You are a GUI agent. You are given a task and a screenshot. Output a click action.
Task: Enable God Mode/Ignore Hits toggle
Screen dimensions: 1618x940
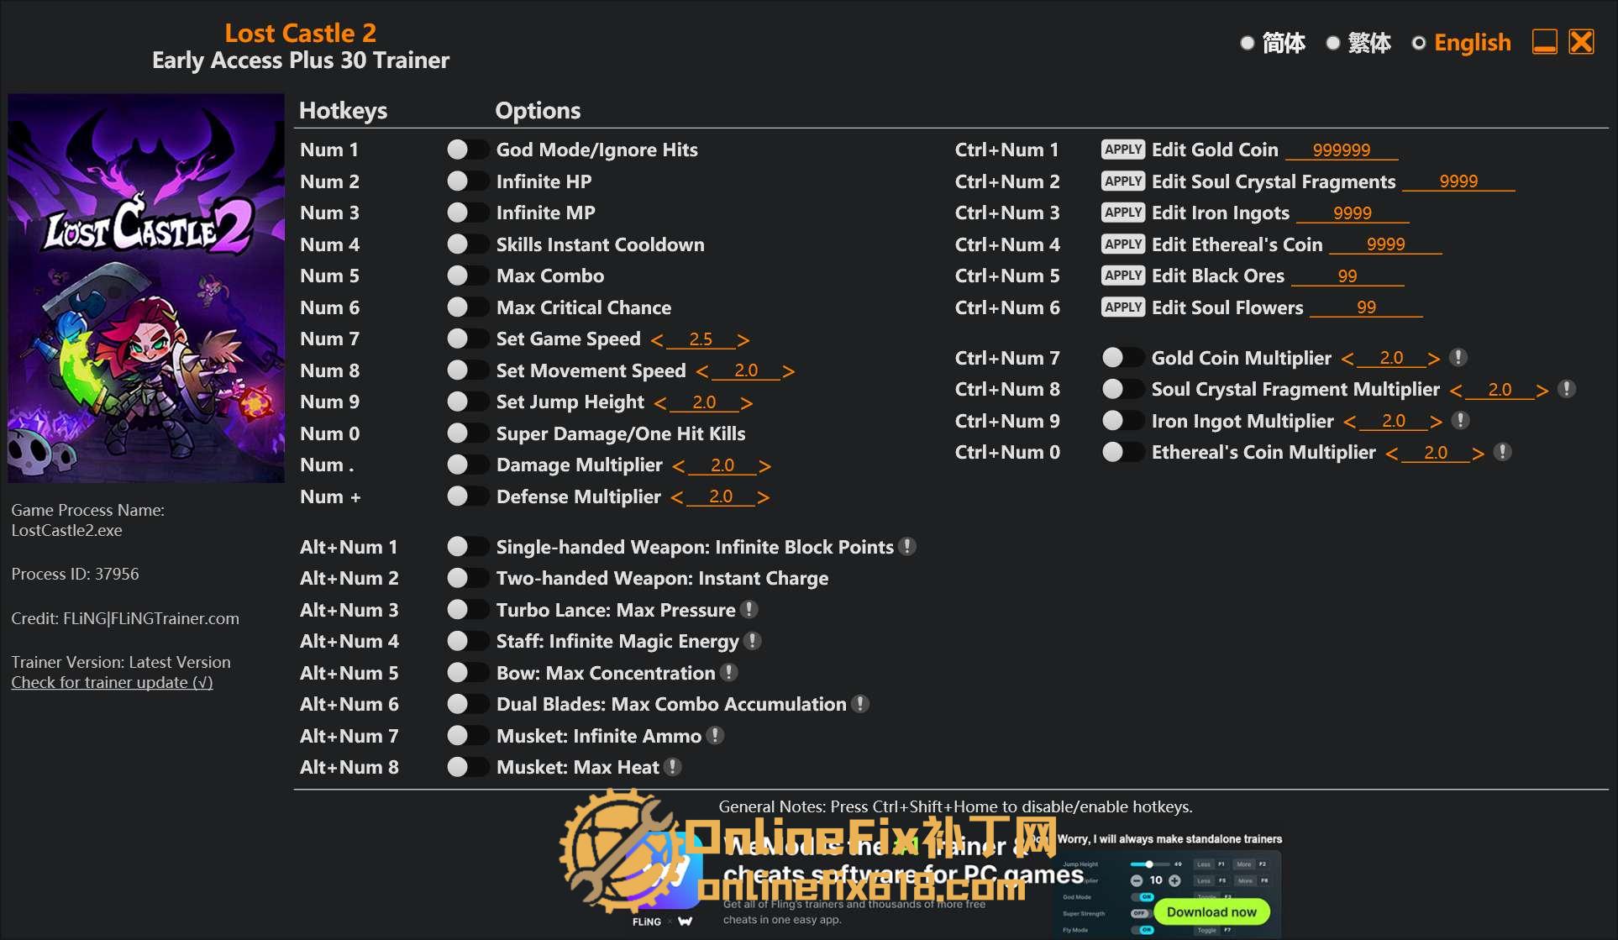click(x=467, y=150)
